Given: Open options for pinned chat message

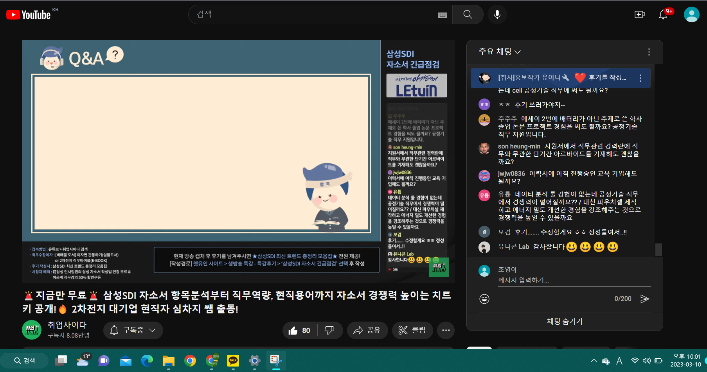Looking at the screenshot, I should 640,78.
